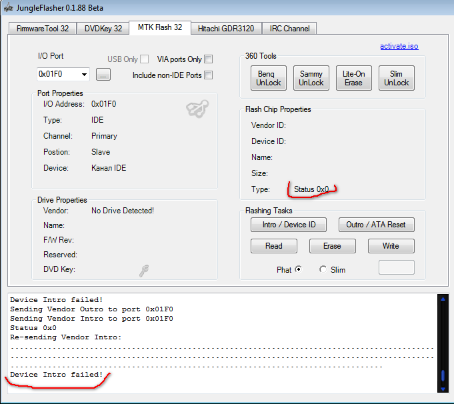Switch to the Hitachi GDR3120 tab

(226, 29)
